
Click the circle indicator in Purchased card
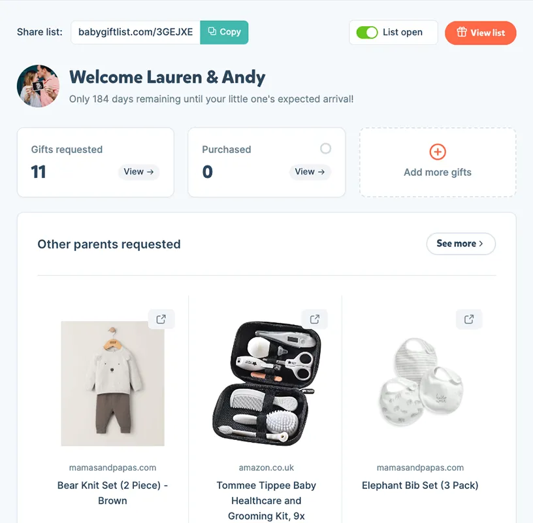tap(325, 148)
